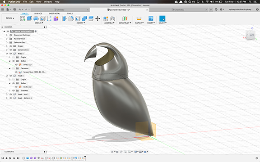This screenshot has width=260, height=162.
Task: Expand the Document Settings node
Action: pyautogui.click(x=7, y=35)
